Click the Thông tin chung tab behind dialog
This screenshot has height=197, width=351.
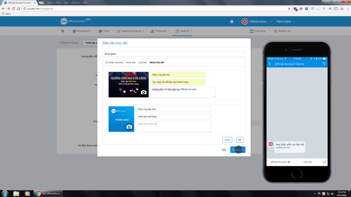click(x=69, y=43)
